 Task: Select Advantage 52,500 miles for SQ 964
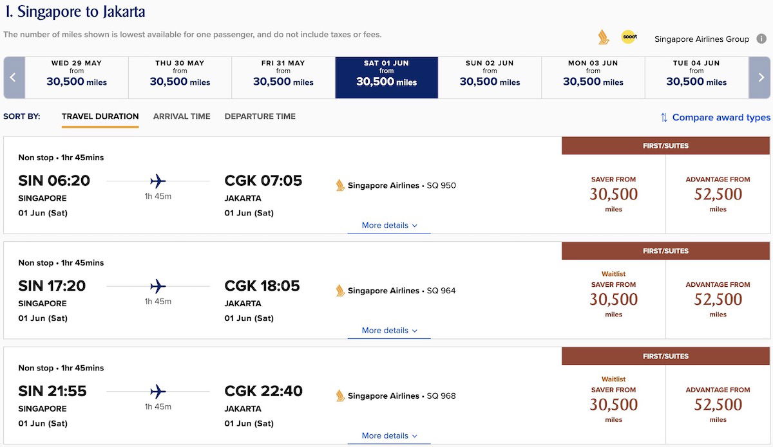(x=718, y=299)
